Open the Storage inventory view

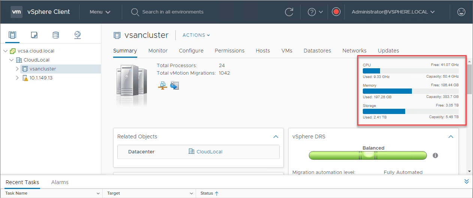click(55, 35)
